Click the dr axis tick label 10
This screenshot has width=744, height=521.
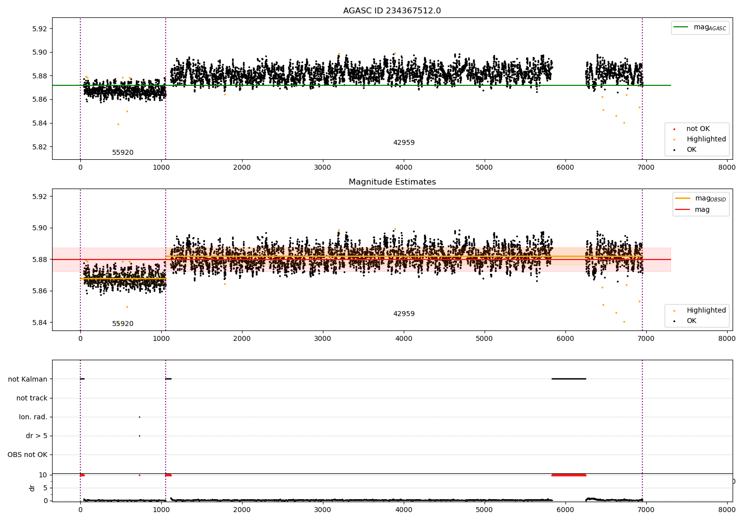pyautogui.click(x=43, y=475)
